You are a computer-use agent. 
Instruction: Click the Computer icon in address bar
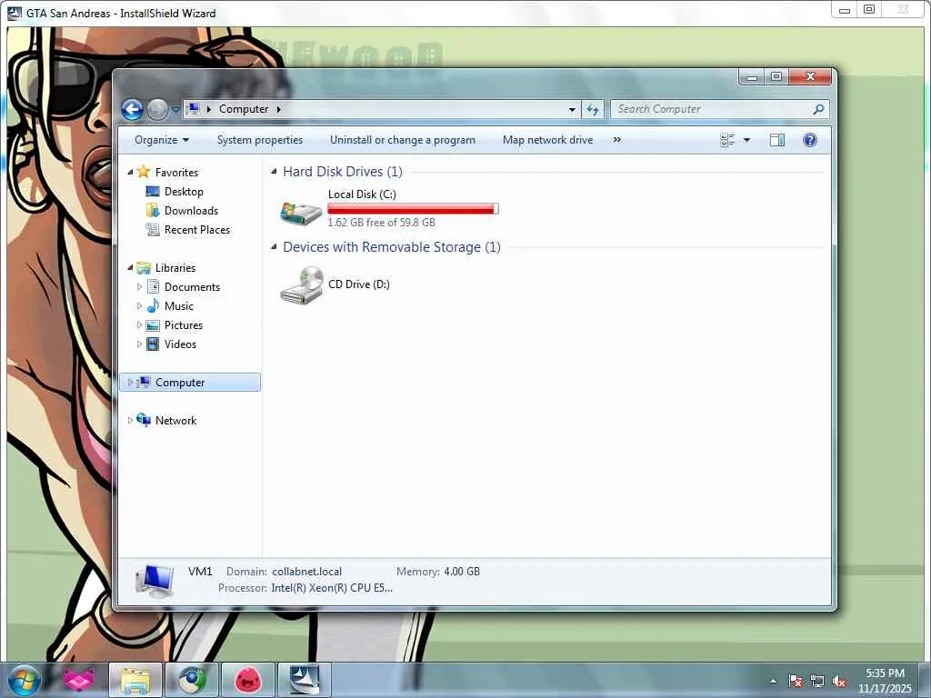click(194, 109)
